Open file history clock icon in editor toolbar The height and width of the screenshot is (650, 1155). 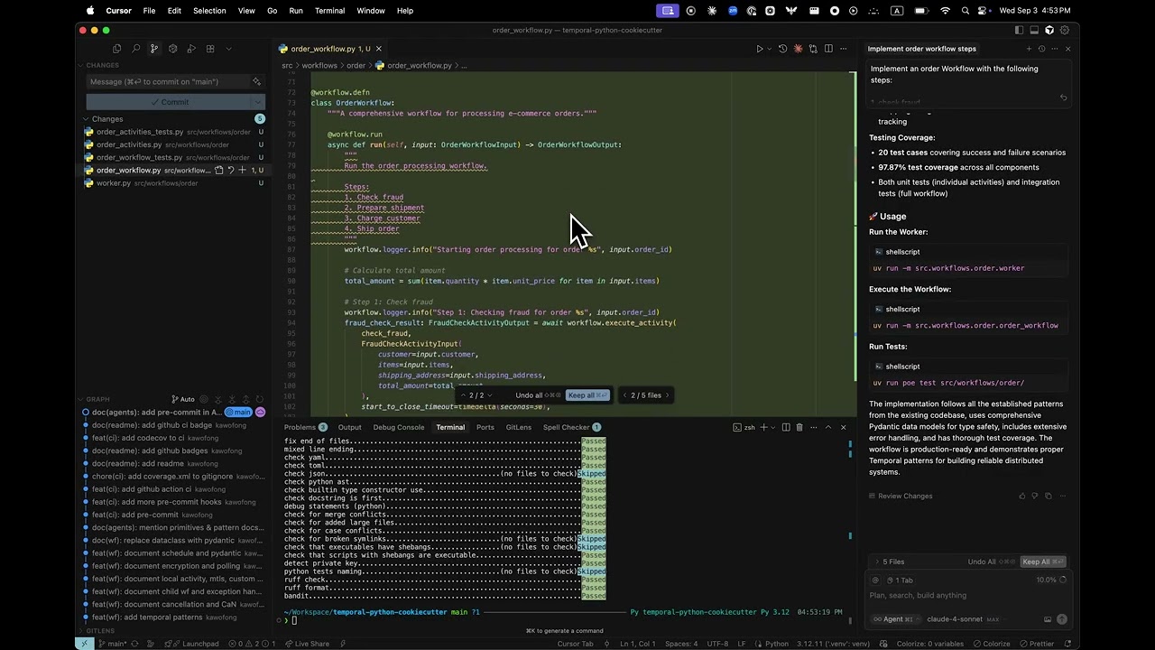[x=782, y=49]
